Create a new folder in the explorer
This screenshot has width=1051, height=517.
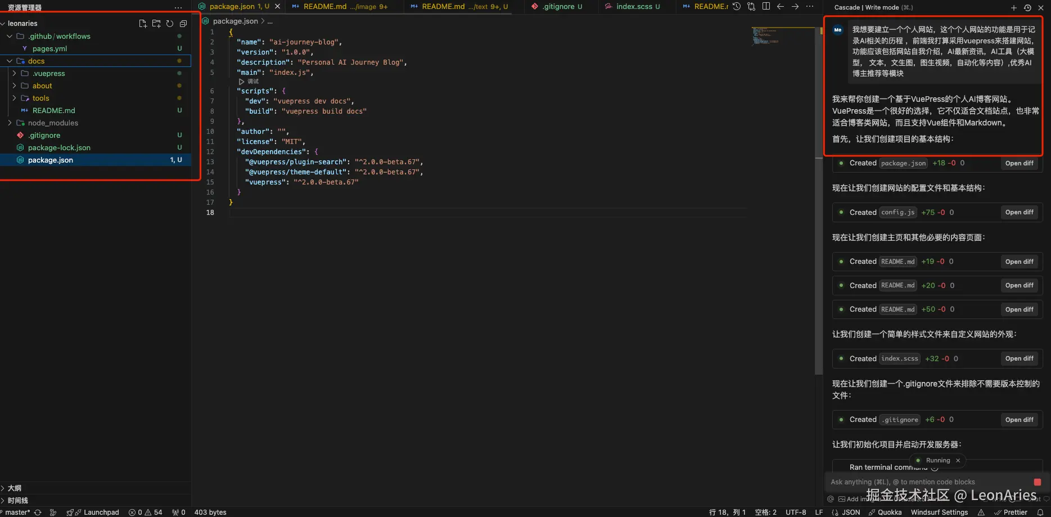156,24
